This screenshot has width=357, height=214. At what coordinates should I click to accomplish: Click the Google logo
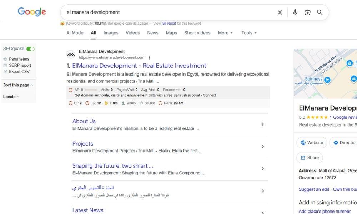click(x=32, y=12)
